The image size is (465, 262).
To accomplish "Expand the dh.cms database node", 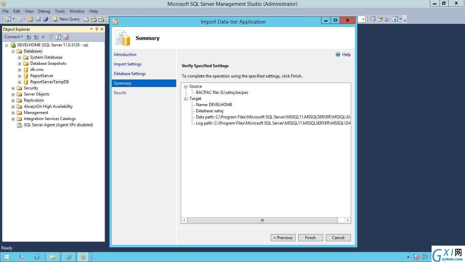I will click(x=19, y=70).
